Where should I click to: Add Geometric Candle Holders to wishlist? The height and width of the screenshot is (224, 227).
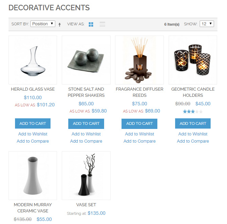[x=193, y=134]
